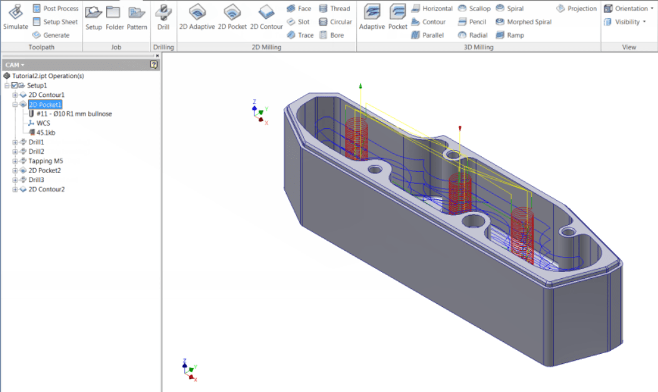Launch the 2D Contour tool
The height and width of the screenshot is (392, 658).
[267, 18]
